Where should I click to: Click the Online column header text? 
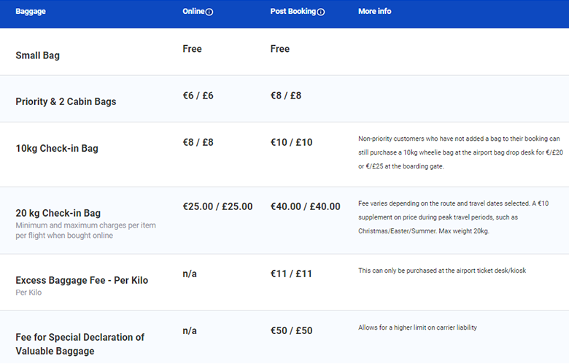click(x=193, y=12)
